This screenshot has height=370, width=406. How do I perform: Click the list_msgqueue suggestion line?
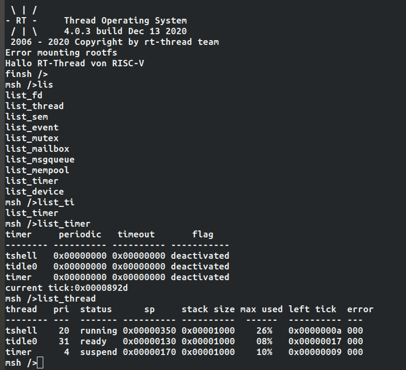40,159
